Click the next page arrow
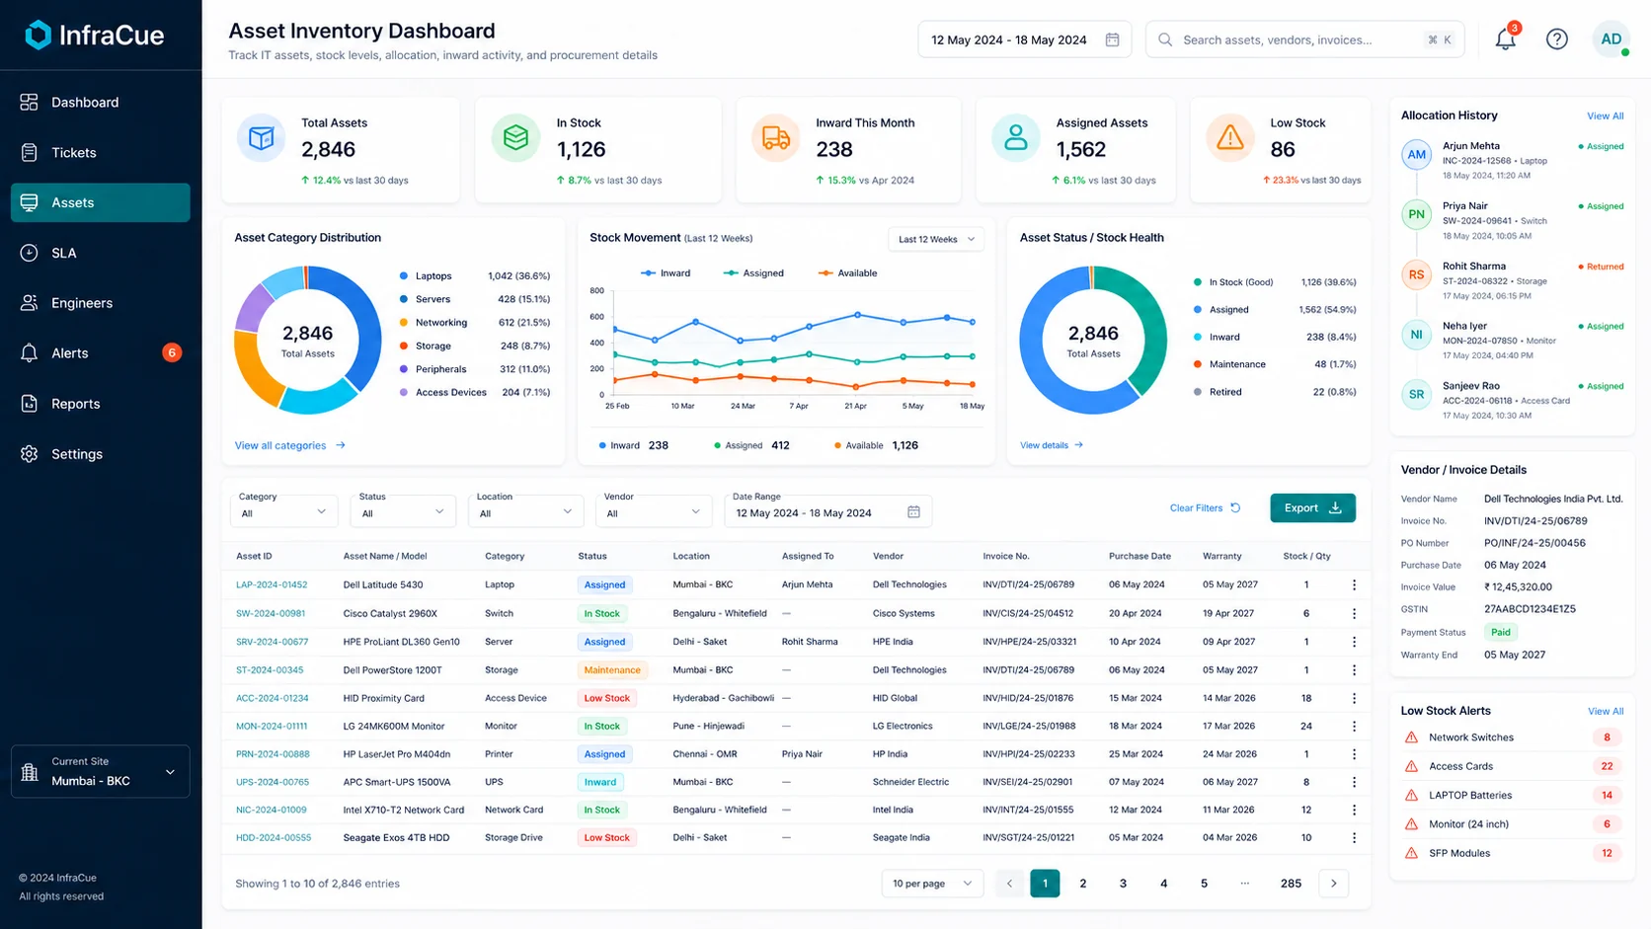This screenshot has width=1651, height=929. pos(1333,883)
